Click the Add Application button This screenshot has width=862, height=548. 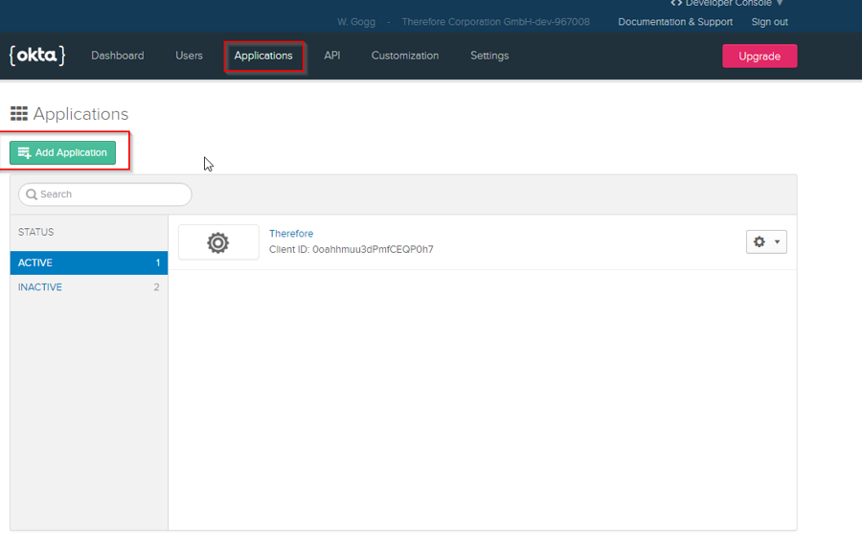[62, 152]
